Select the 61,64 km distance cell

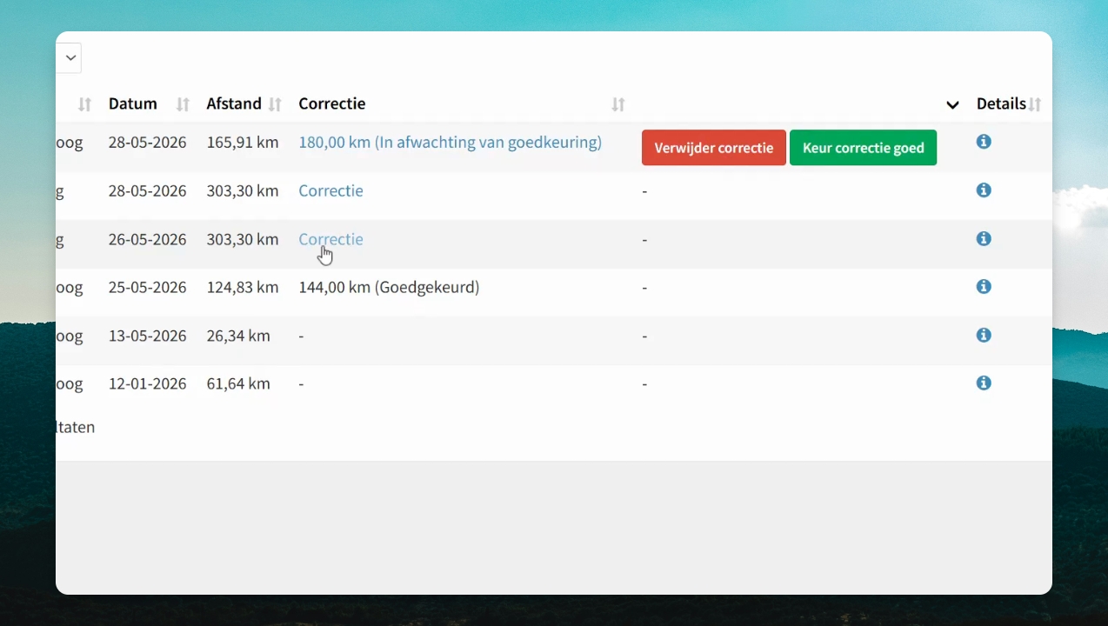point(238,383)
